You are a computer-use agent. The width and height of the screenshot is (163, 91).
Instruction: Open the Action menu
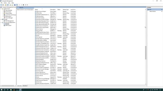point(5,3)
